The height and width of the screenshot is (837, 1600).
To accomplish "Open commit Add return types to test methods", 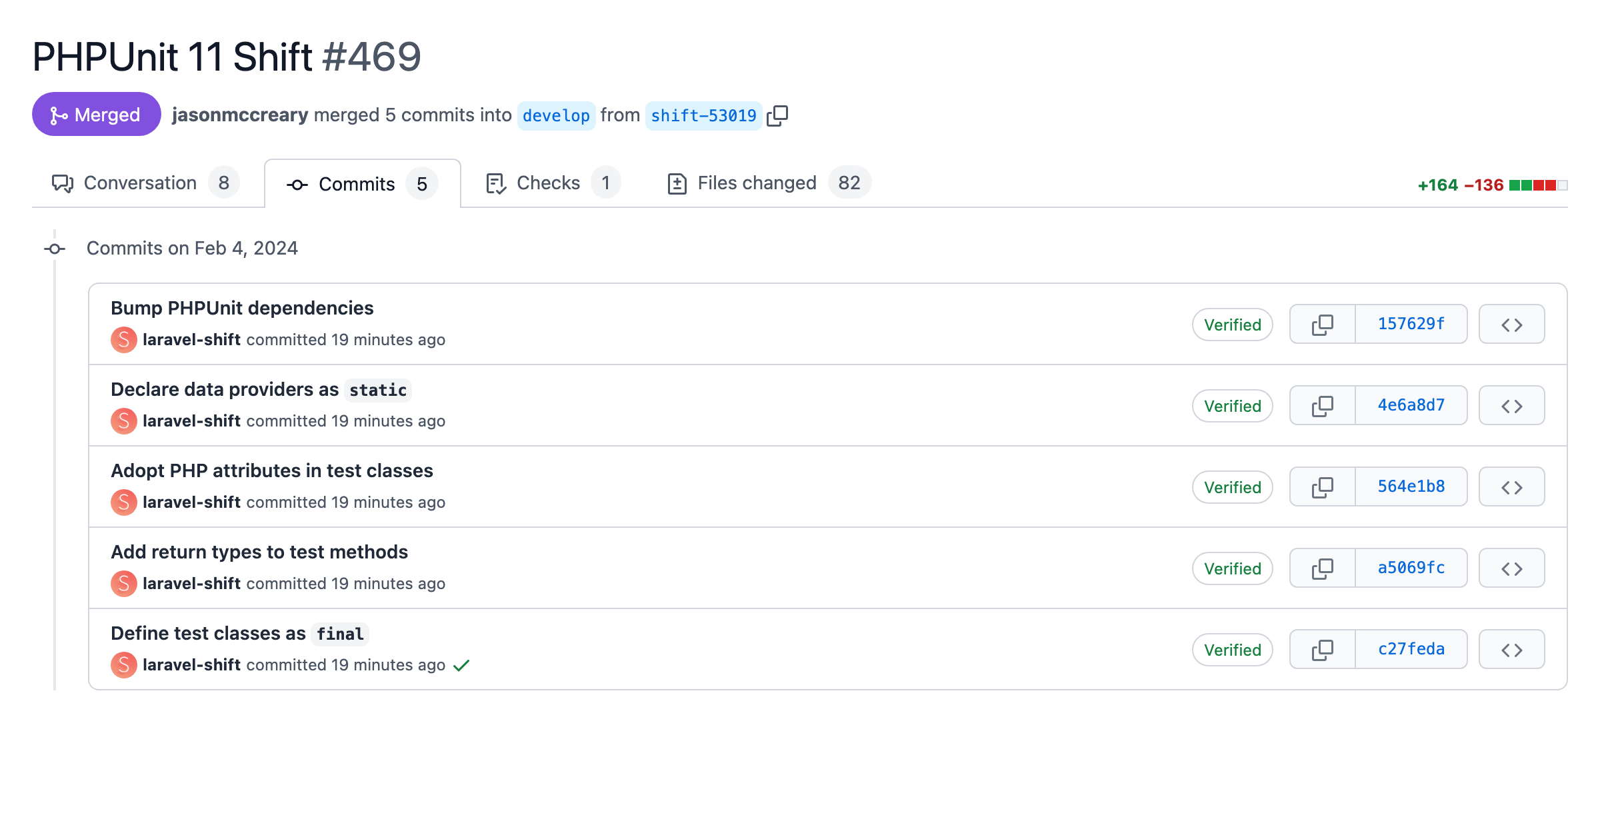I will click(259, 552).
